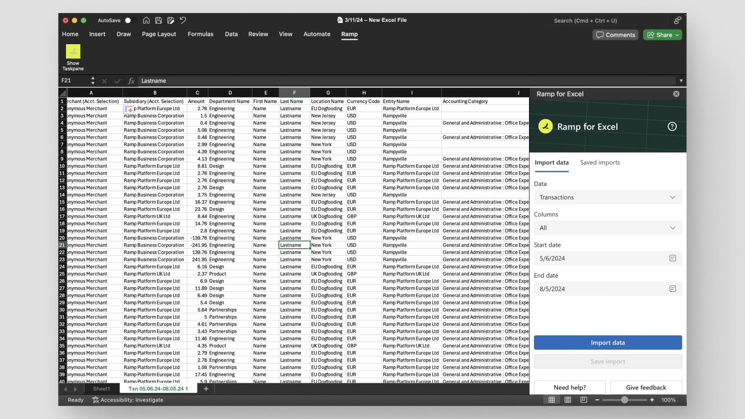This screenshot has height=419, width=745.
Task: Select column C header
Action: (197, 93)
